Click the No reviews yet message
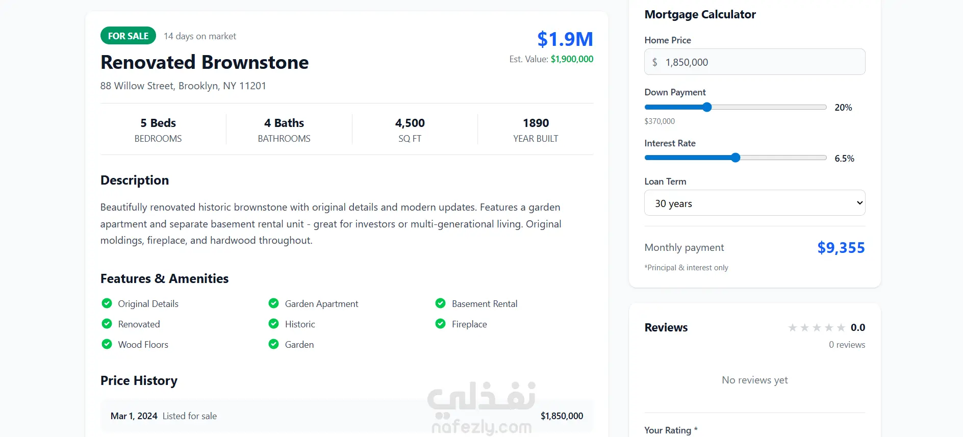The height and width of the screenshot is (437, 963). (755, 380)
